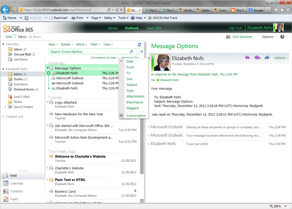Click the attachment paperclip on Business Card
Viewport: 292px width, 209px height.
pyautogui.click(x=135, y=191)
